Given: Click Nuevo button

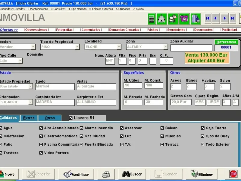Looking at the screenshot, I should (9, 174).
